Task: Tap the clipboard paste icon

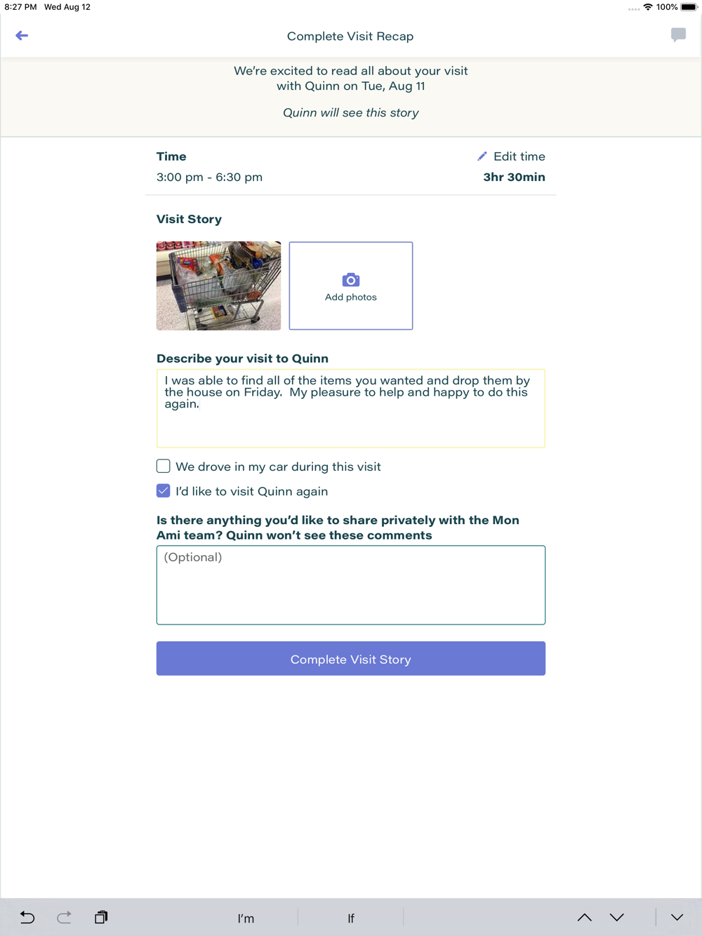Action: 101,917
